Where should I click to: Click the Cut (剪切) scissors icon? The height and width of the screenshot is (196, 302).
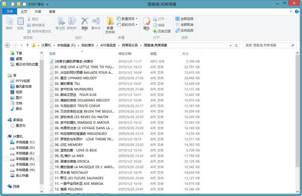click(29, 19)
